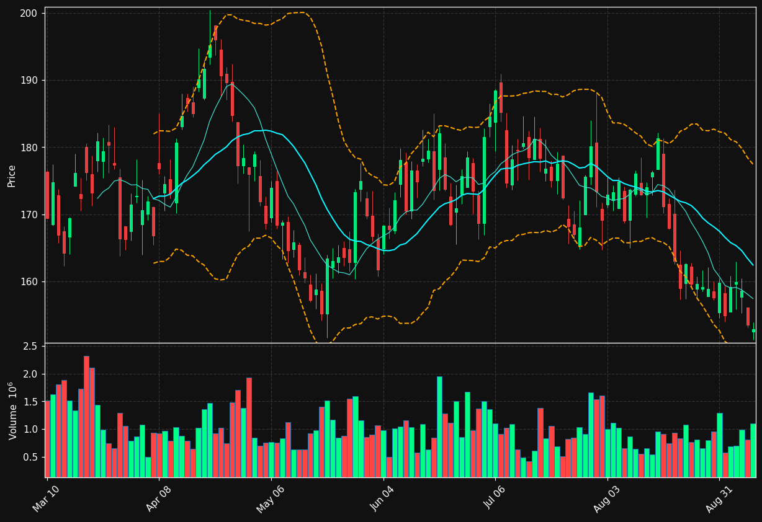Click the 2.5 volume axis label
This screenshot has height=522, width=762.
pyautogui.click(x=31, y=346)
